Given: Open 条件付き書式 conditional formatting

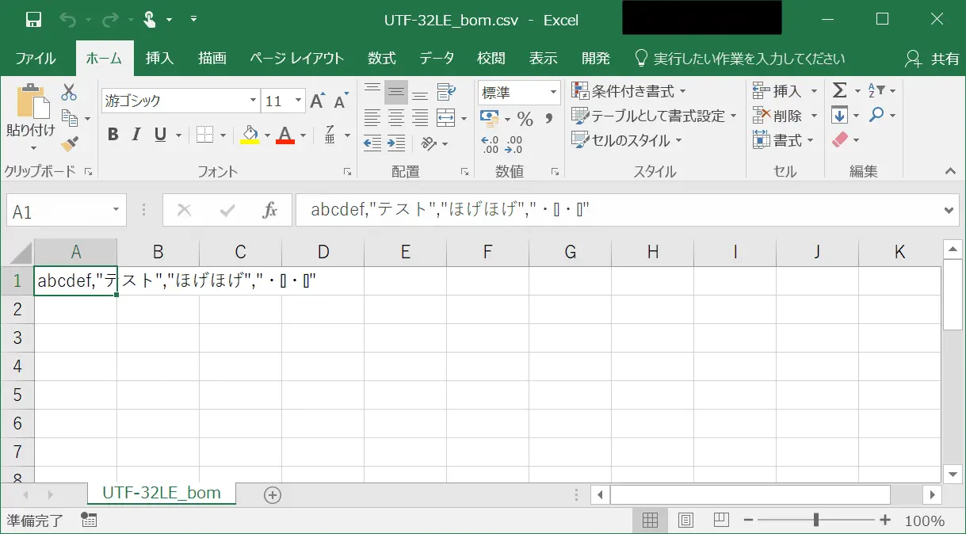Looking at the screenshot, I should [630, 91].
